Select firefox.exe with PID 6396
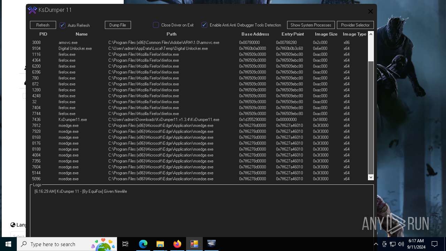 tap(199, 72)
